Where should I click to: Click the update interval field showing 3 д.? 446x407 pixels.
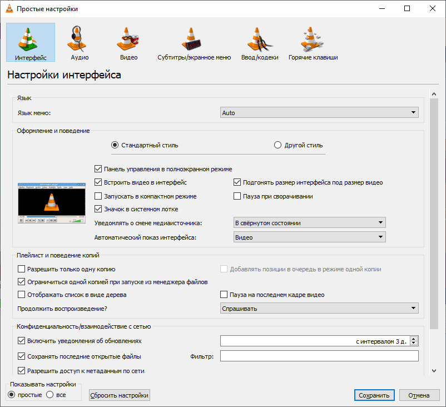[315, 341]
